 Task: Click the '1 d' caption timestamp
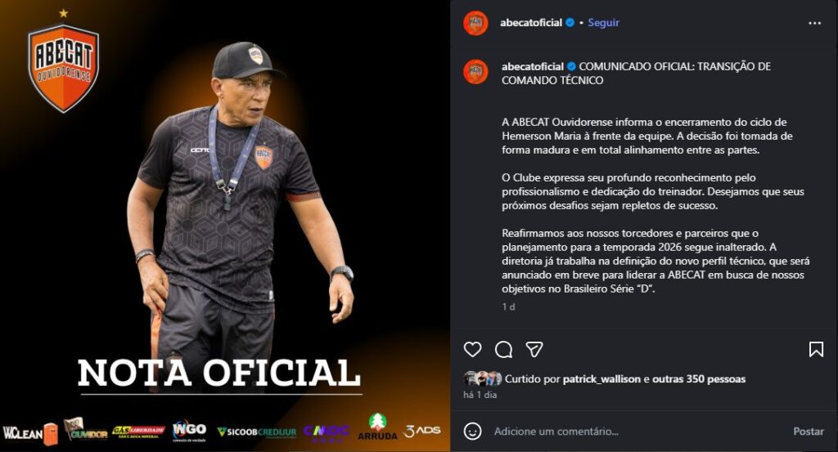click(508, 307)
